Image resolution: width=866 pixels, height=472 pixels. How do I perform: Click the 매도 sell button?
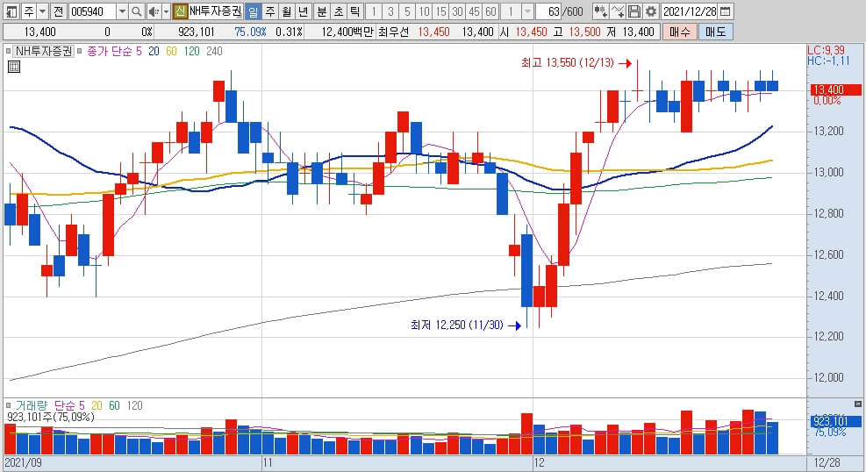coord(715,32)
